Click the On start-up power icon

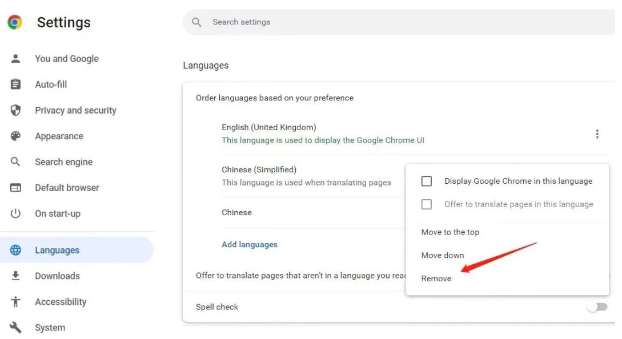click(x=14, y=213)
